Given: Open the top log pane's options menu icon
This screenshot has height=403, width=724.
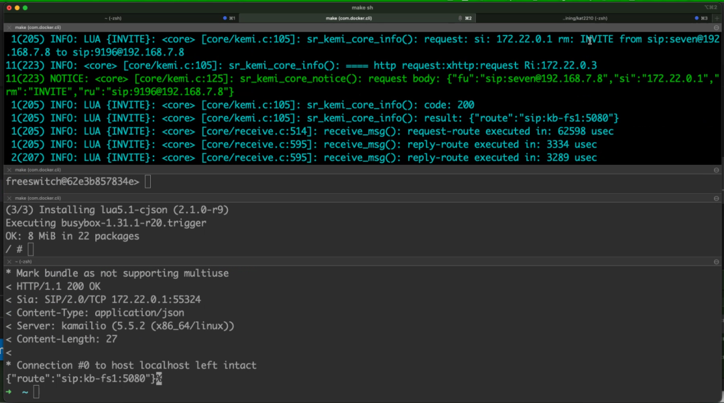Looking at the screenshot, I should [x=717, y=27].
